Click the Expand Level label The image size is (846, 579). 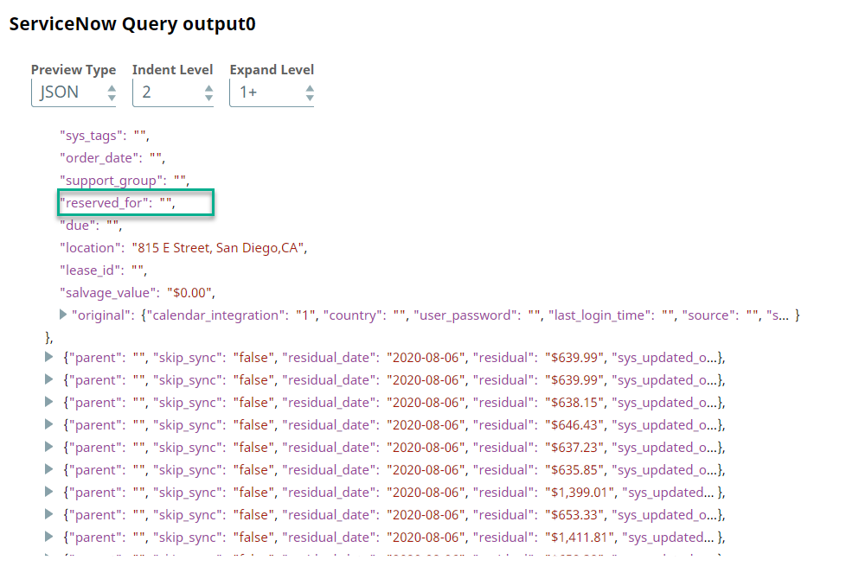tap(272, 70)
